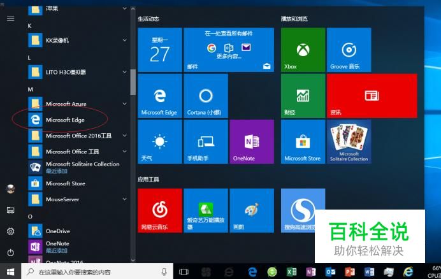Open the calendar tile showing 27
The image size is (441, 279).
(160, 50)
